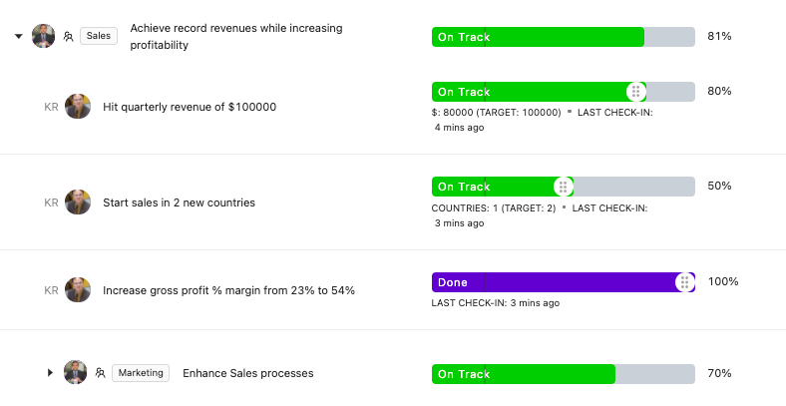Image resolution: width=786 pixels, height=406 pixels.
Task: Click the 70% On Track progress bar
Action: point(564,374)
